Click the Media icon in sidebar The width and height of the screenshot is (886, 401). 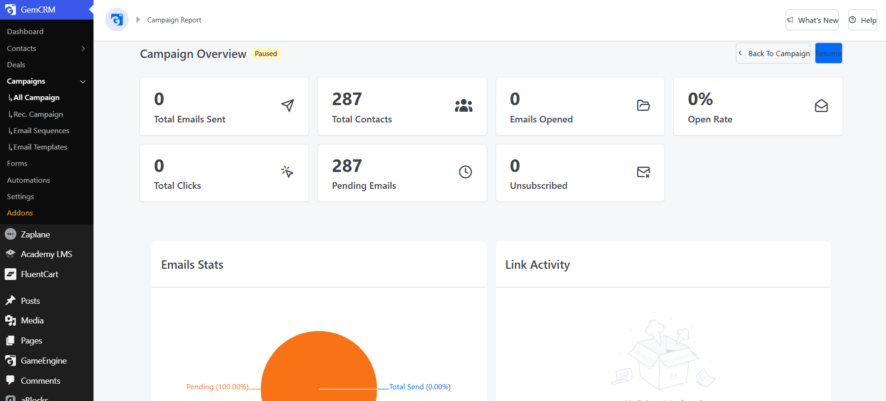click(x=10, y=321)
